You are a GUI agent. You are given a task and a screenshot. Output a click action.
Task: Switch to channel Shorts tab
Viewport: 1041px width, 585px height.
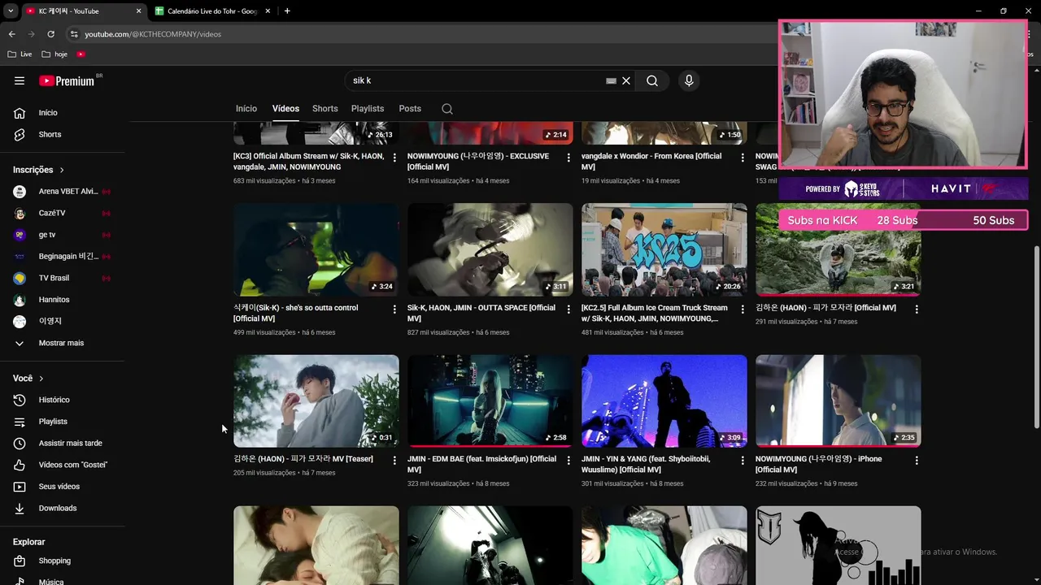pos(324,109)
